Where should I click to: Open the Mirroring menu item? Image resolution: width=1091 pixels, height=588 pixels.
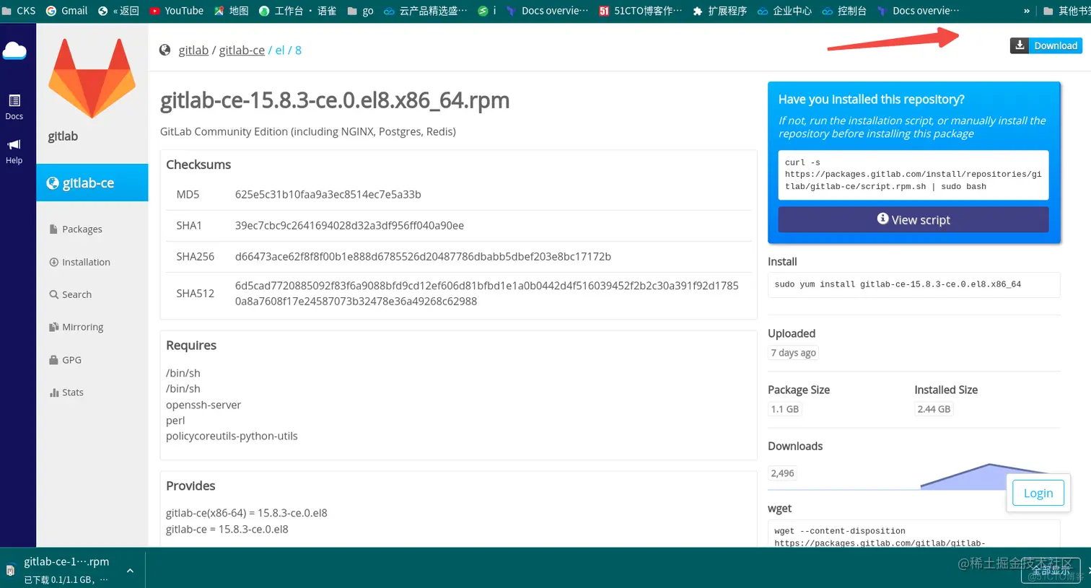pos(76,327)
